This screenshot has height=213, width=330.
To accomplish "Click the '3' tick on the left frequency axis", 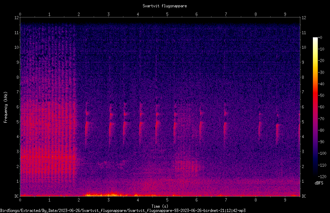I will tap(18, 152).
